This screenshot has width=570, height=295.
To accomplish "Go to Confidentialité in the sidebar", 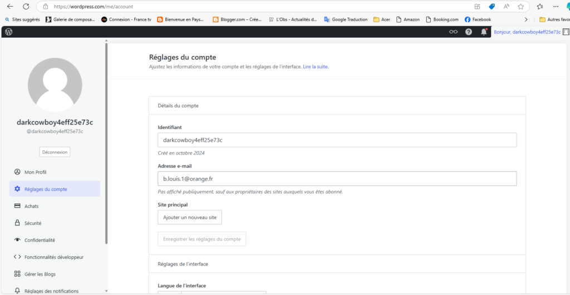I will pyautogui.click(x=39, y=240).
